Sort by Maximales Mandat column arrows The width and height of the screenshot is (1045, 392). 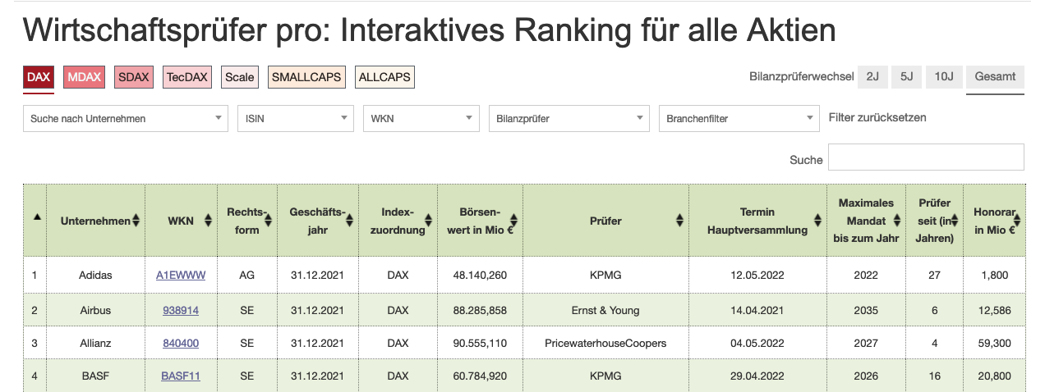click(896, 221)
